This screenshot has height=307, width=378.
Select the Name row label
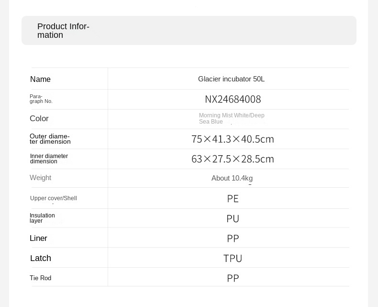click(40, 79)
